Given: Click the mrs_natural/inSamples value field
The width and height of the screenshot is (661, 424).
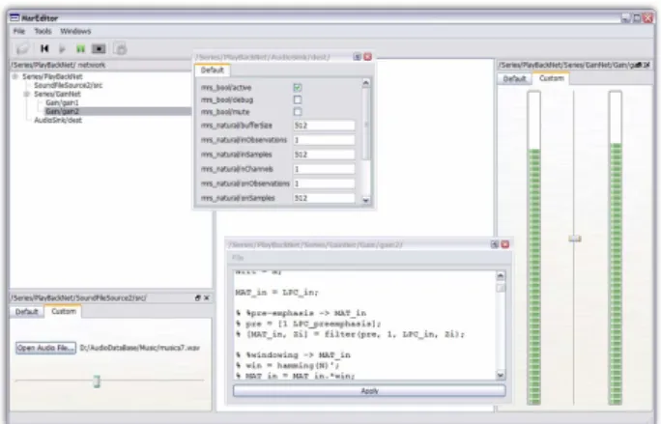Looking at the screenshot, I should pyautogui.click(x=324, y=155).
